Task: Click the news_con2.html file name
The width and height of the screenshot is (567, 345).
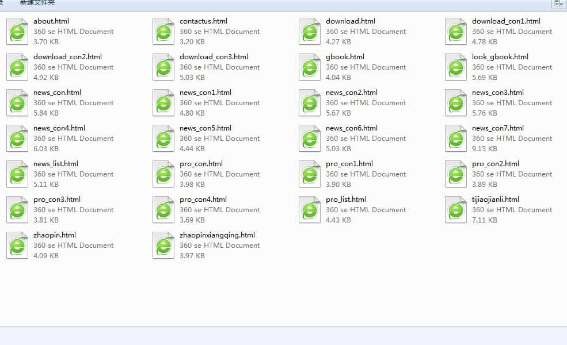Action: (x=352, y=93)
